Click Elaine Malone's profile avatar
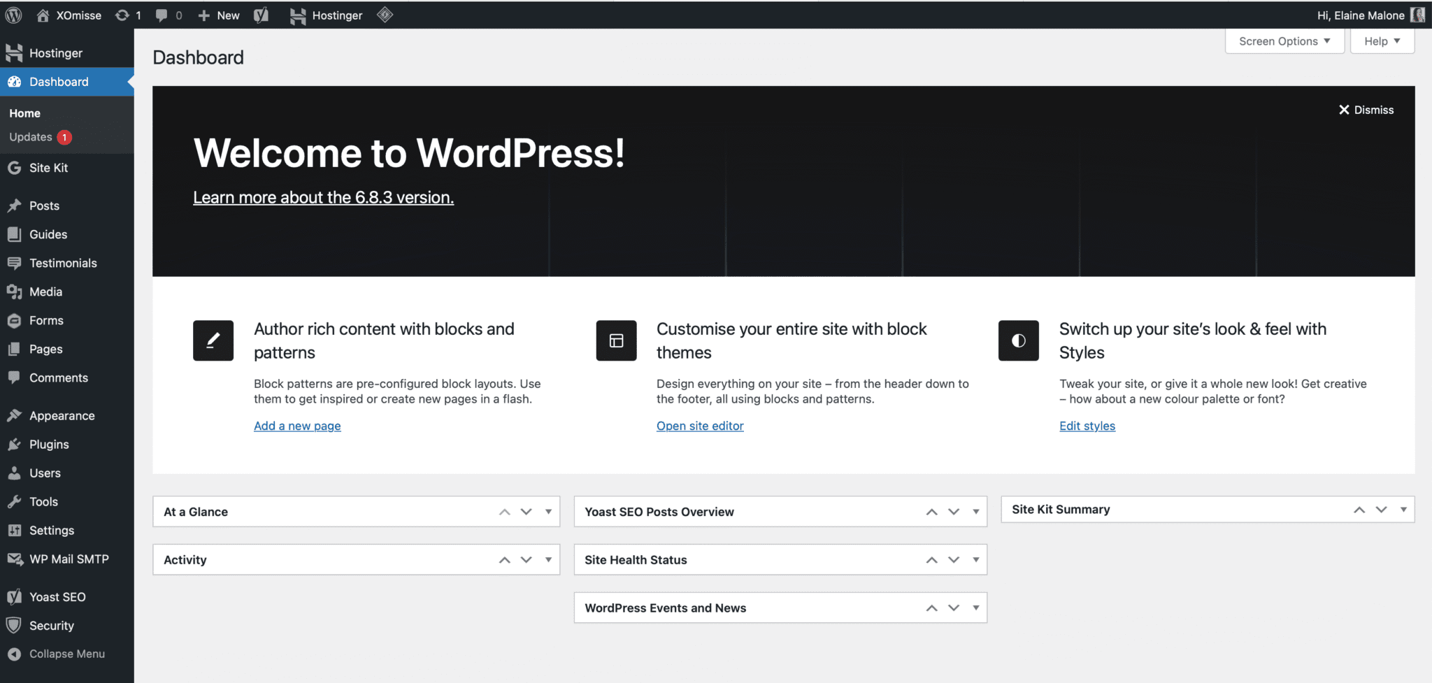 coord(1418,15)
